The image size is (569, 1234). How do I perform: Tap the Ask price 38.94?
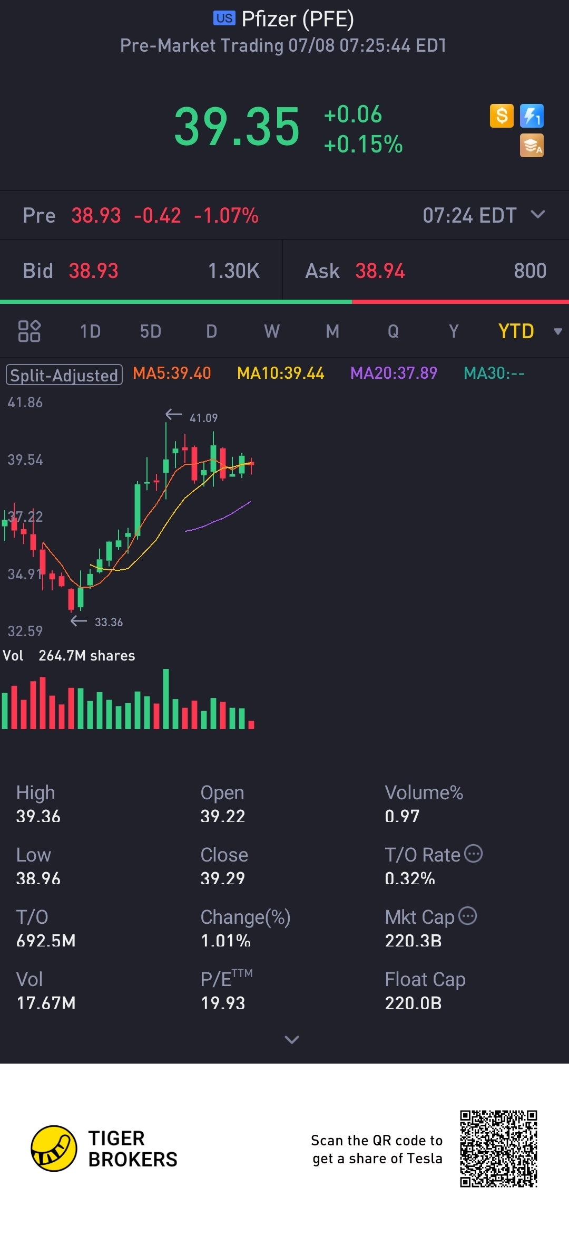pos(380,271)
